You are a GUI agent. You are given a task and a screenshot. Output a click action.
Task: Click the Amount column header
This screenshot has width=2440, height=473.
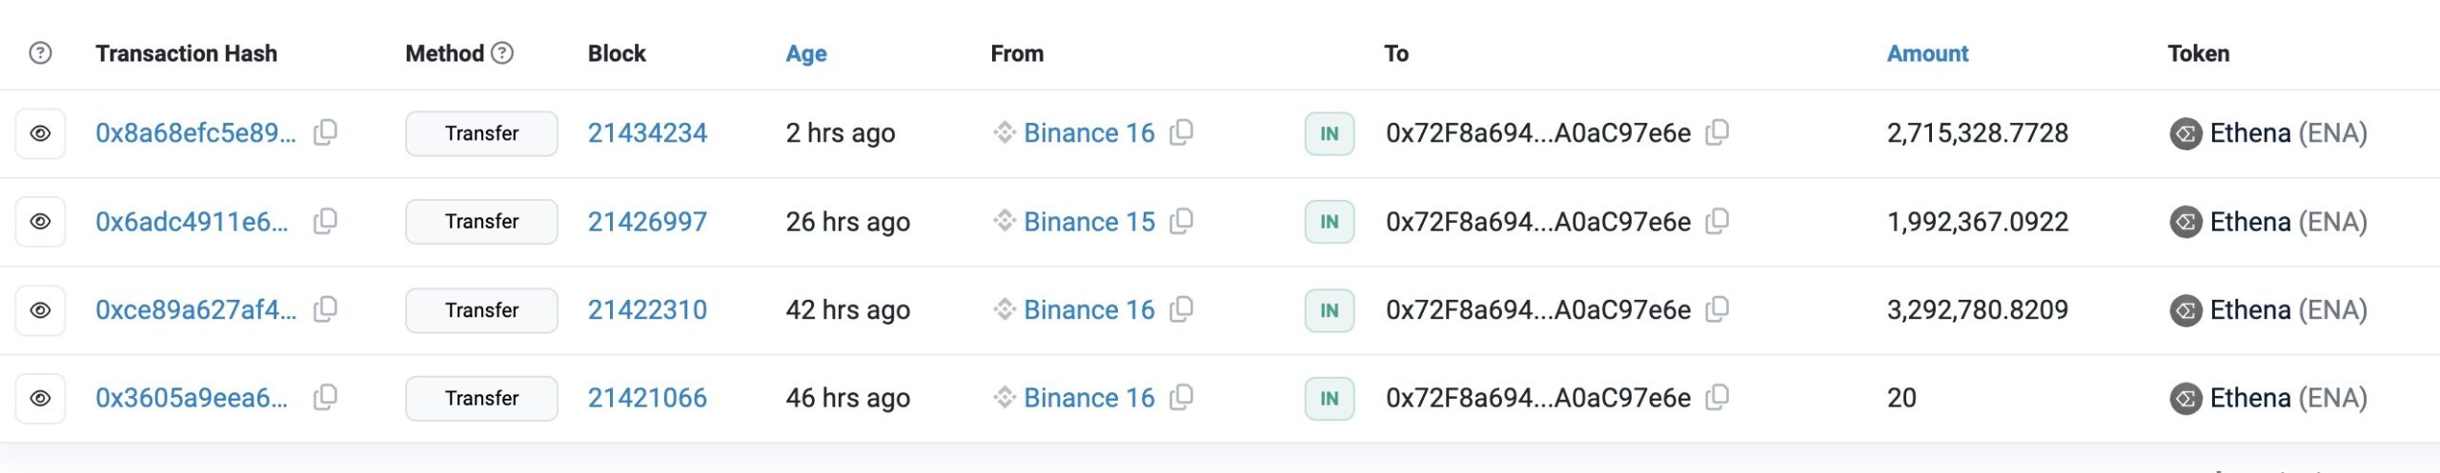pyautogui.click(x=1926, y=53)
